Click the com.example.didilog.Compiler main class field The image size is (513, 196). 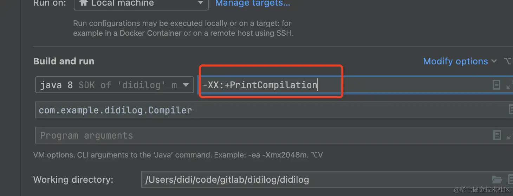[x=274, y=110]
